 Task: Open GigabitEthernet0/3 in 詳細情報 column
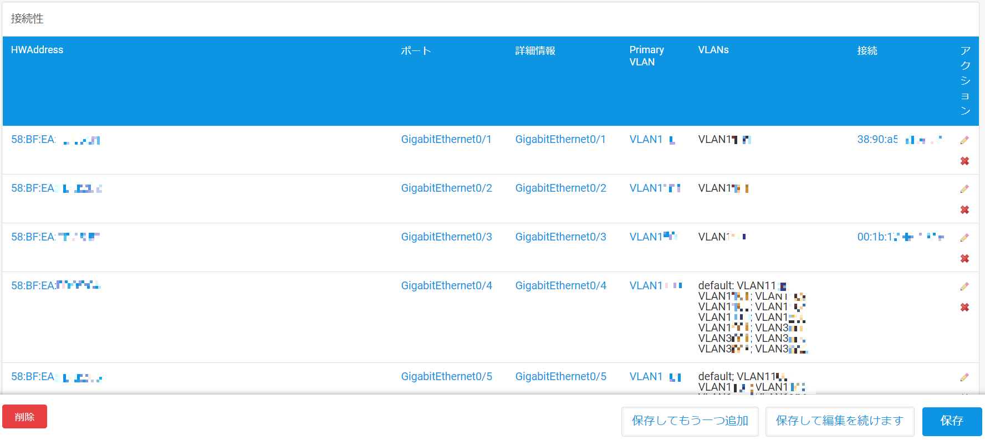pyautogui.click(x=560, y=237)
